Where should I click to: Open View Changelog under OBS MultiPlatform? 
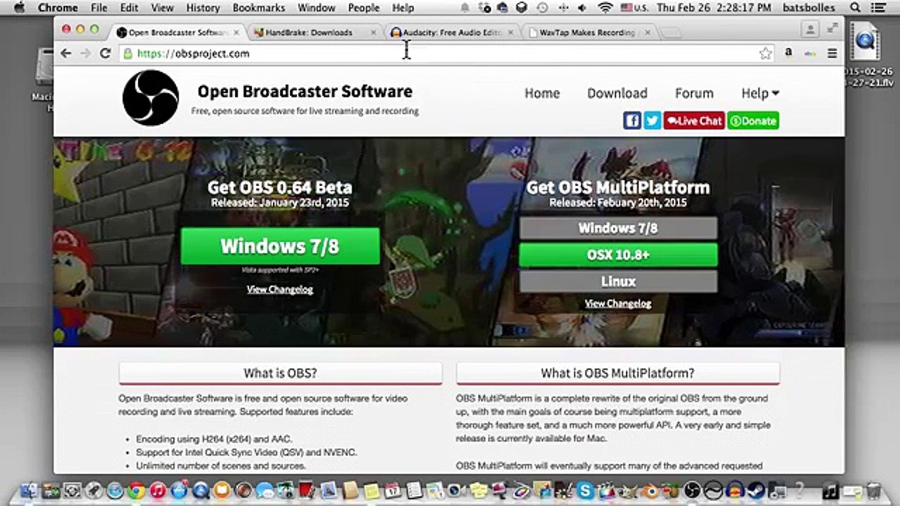click(x=618, y=304)
